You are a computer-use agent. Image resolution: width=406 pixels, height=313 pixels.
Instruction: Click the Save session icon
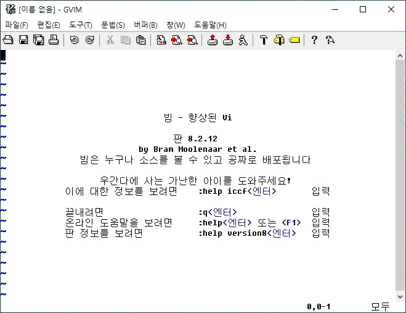228,40
